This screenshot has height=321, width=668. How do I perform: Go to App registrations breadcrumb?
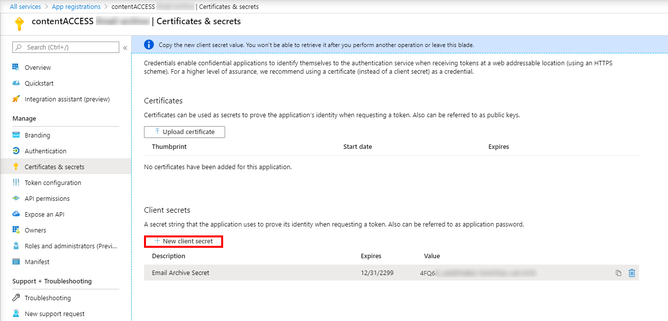[76, 6]
